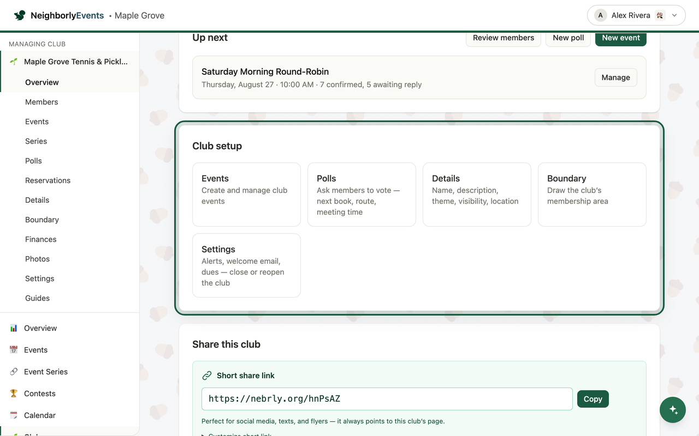The image size is (699, 436).
Task: Open the Contests sidebar item
Action: (x=70, y=393)
